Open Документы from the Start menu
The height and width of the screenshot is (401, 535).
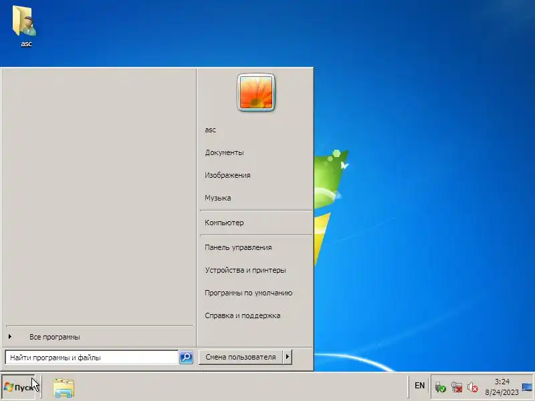click(x=224, y=152)
